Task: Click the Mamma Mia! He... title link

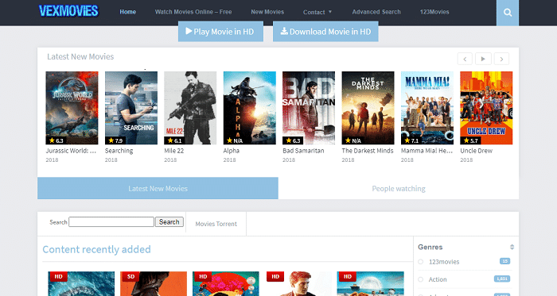Action: click(x=427, y=151)
